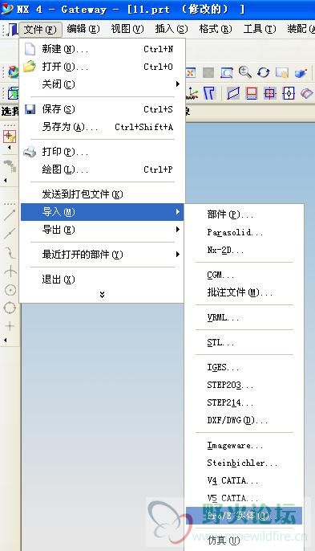The image size is (315, 551).
Task: Open the 编辑(E) menu
Action: pos(83,29)
